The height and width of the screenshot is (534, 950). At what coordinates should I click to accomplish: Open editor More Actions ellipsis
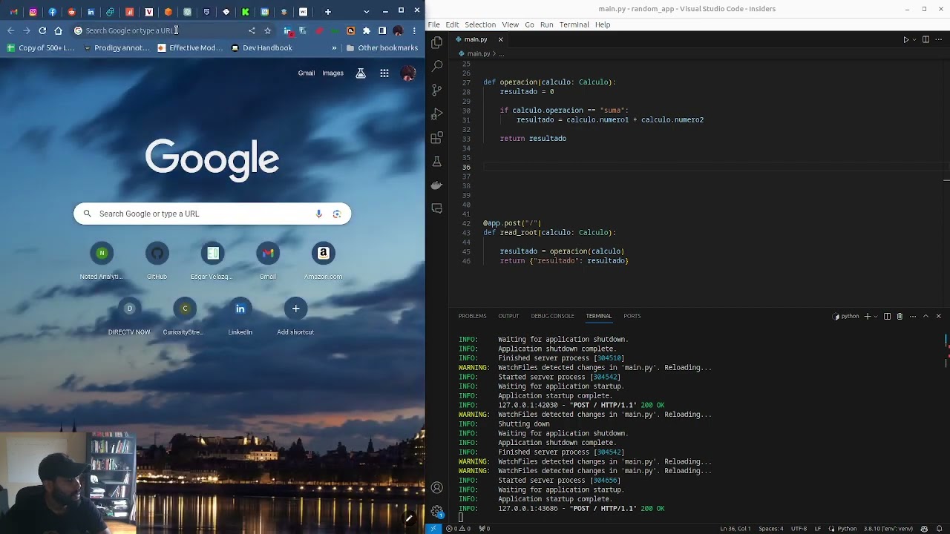point(938,39)
